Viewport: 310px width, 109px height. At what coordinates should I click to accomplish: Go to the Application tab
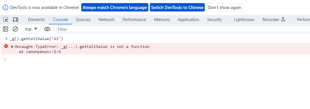pos(188,19)
